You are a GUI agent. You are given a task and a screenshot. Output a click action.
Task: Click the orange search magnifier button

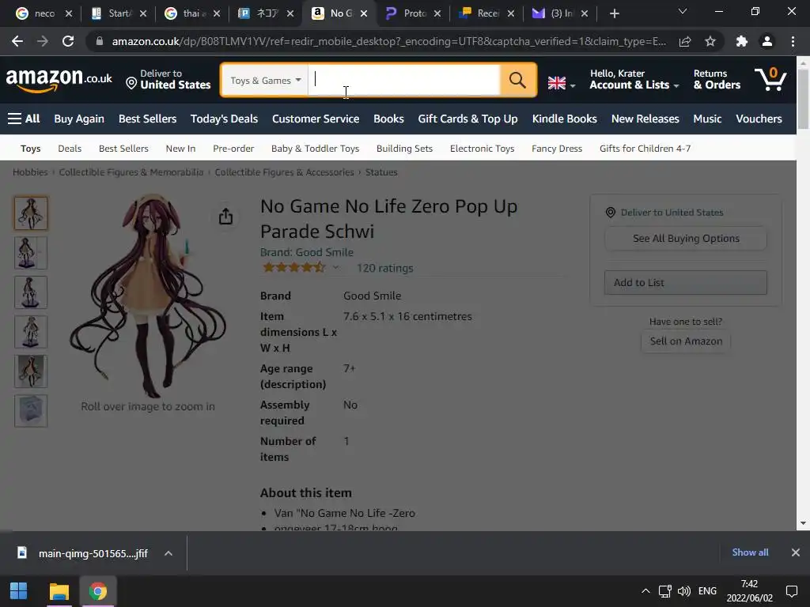point(517,80)
